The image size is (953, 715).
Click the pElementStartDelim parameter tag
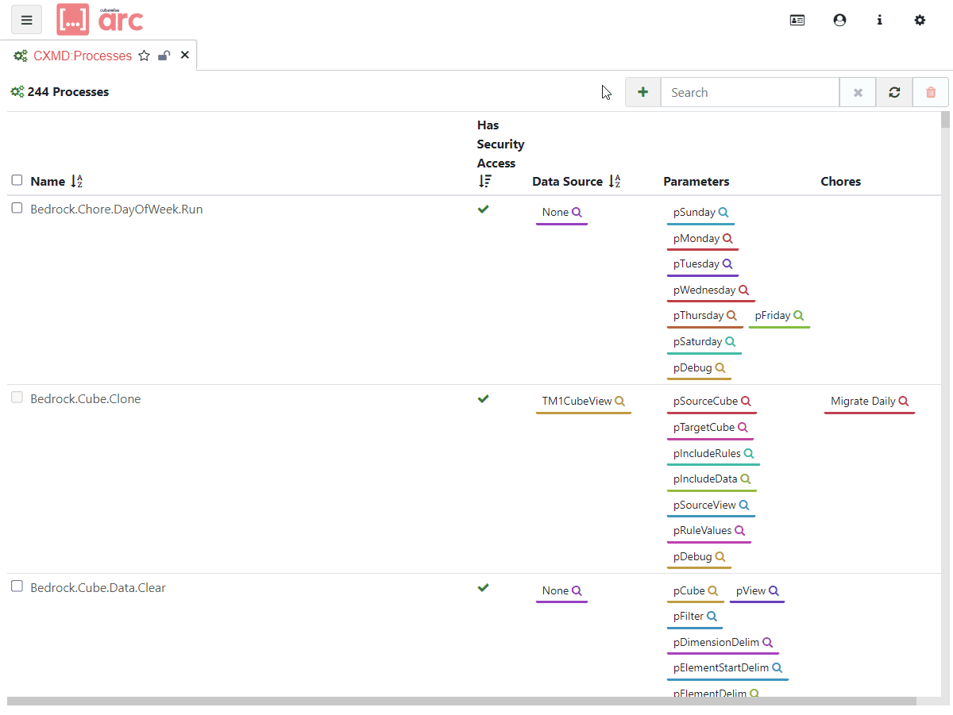pos(727,668)
